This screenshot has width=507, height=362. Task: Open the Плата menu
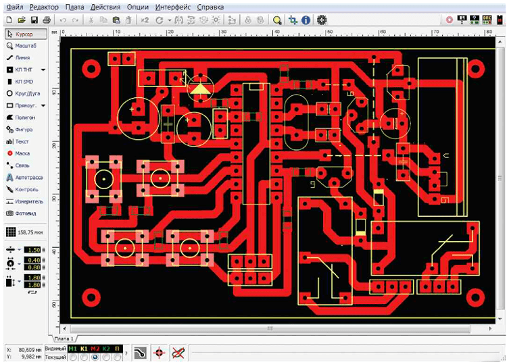(75, 6)
